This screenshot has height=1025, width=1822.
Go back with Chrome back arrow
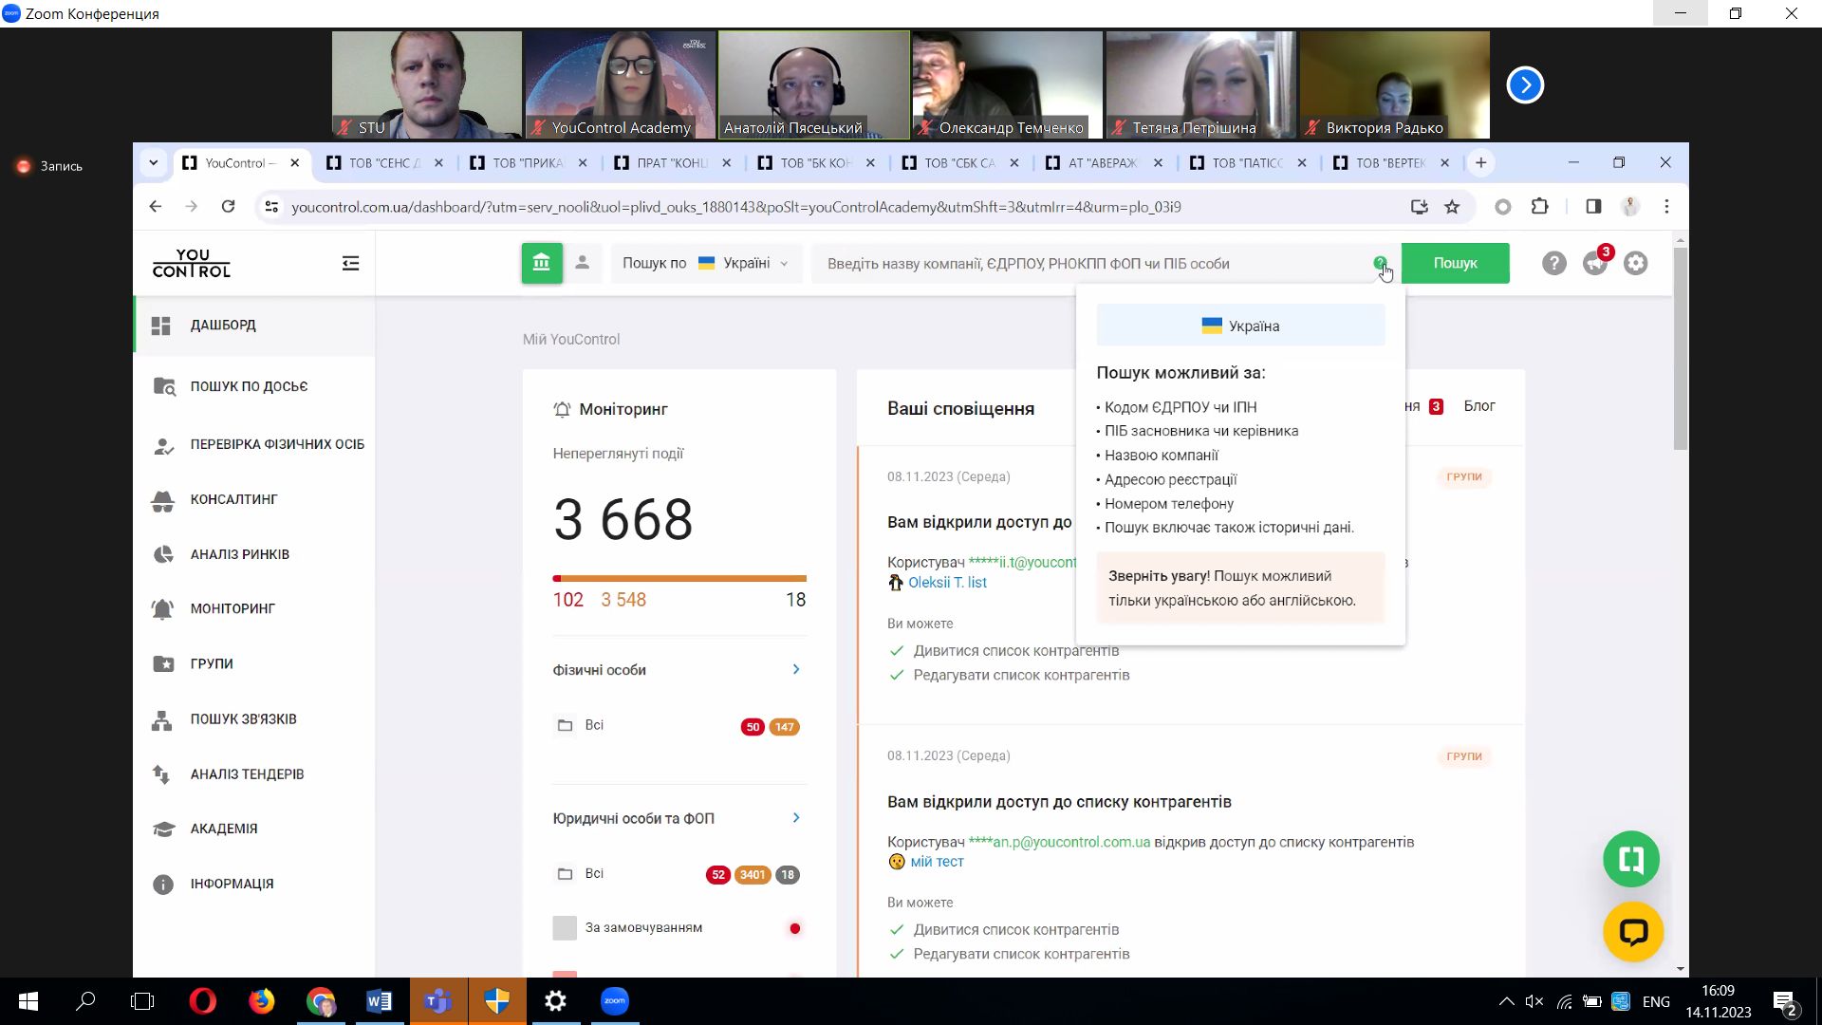[x=156, y=207]
